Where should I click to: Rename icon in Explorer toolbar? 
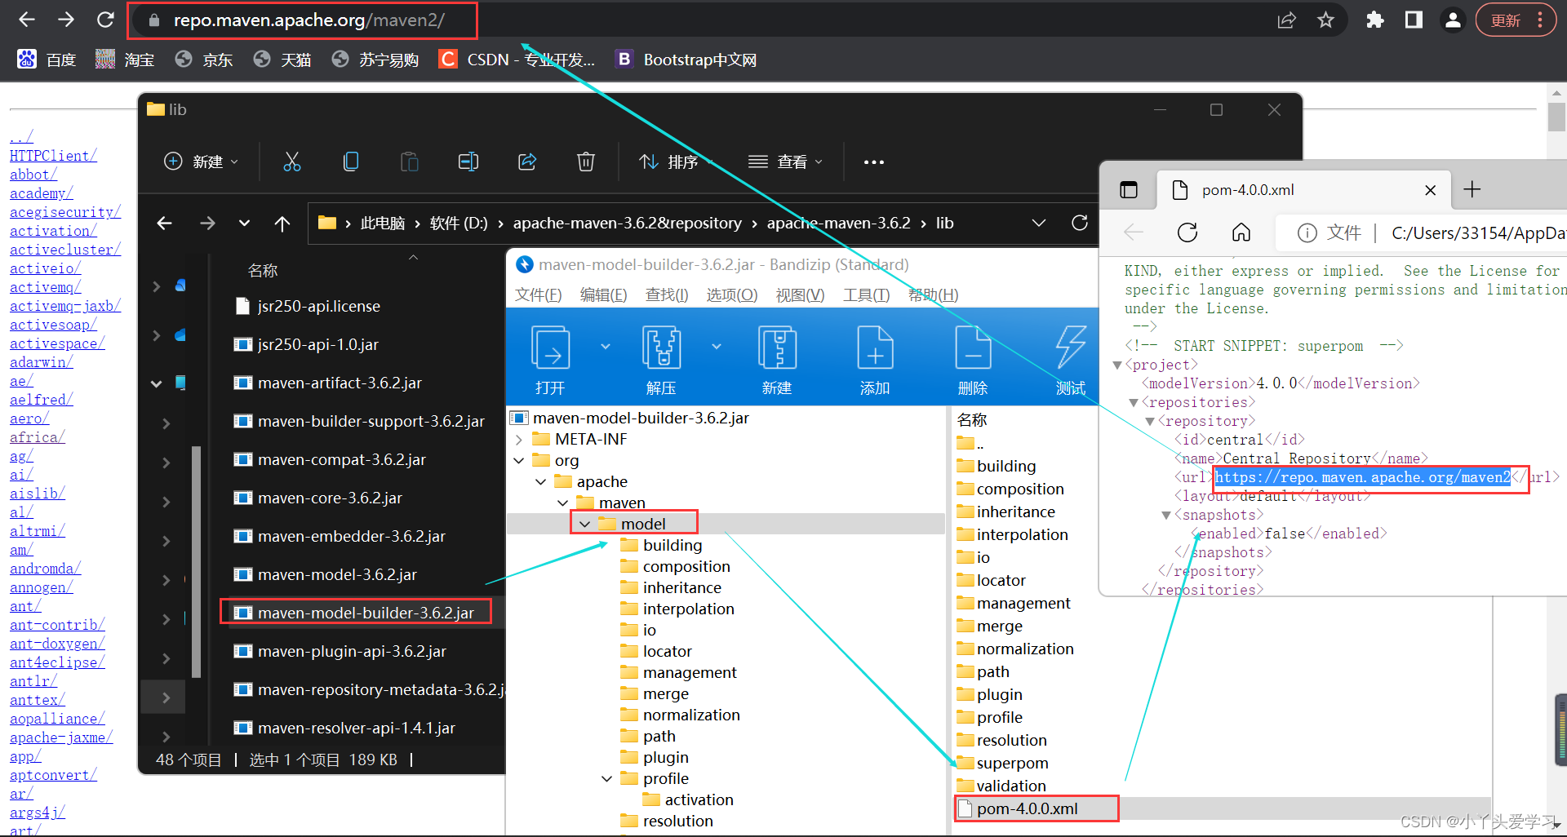[468, 162]
